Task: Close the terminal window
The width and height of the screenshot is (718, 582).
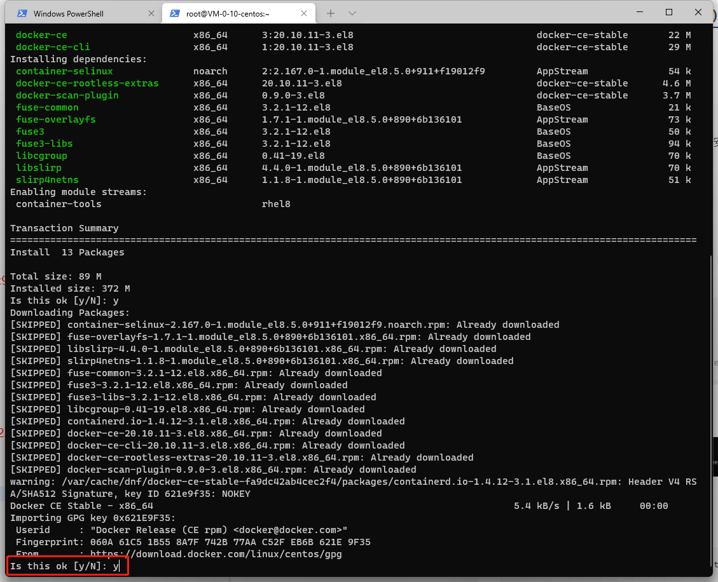Action: tap(698, 12)
